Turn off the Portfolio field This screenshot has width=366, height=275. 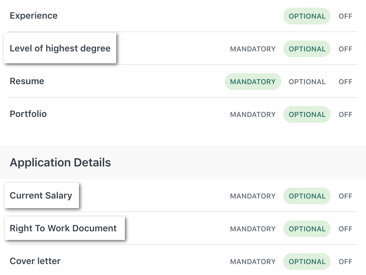coord(345,114)
